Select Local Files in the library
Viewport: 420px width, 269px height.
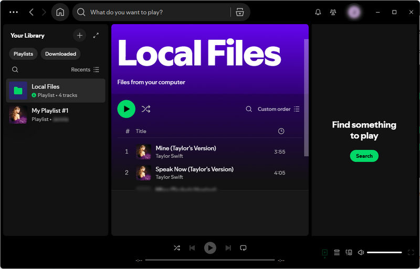coord(56,91)
